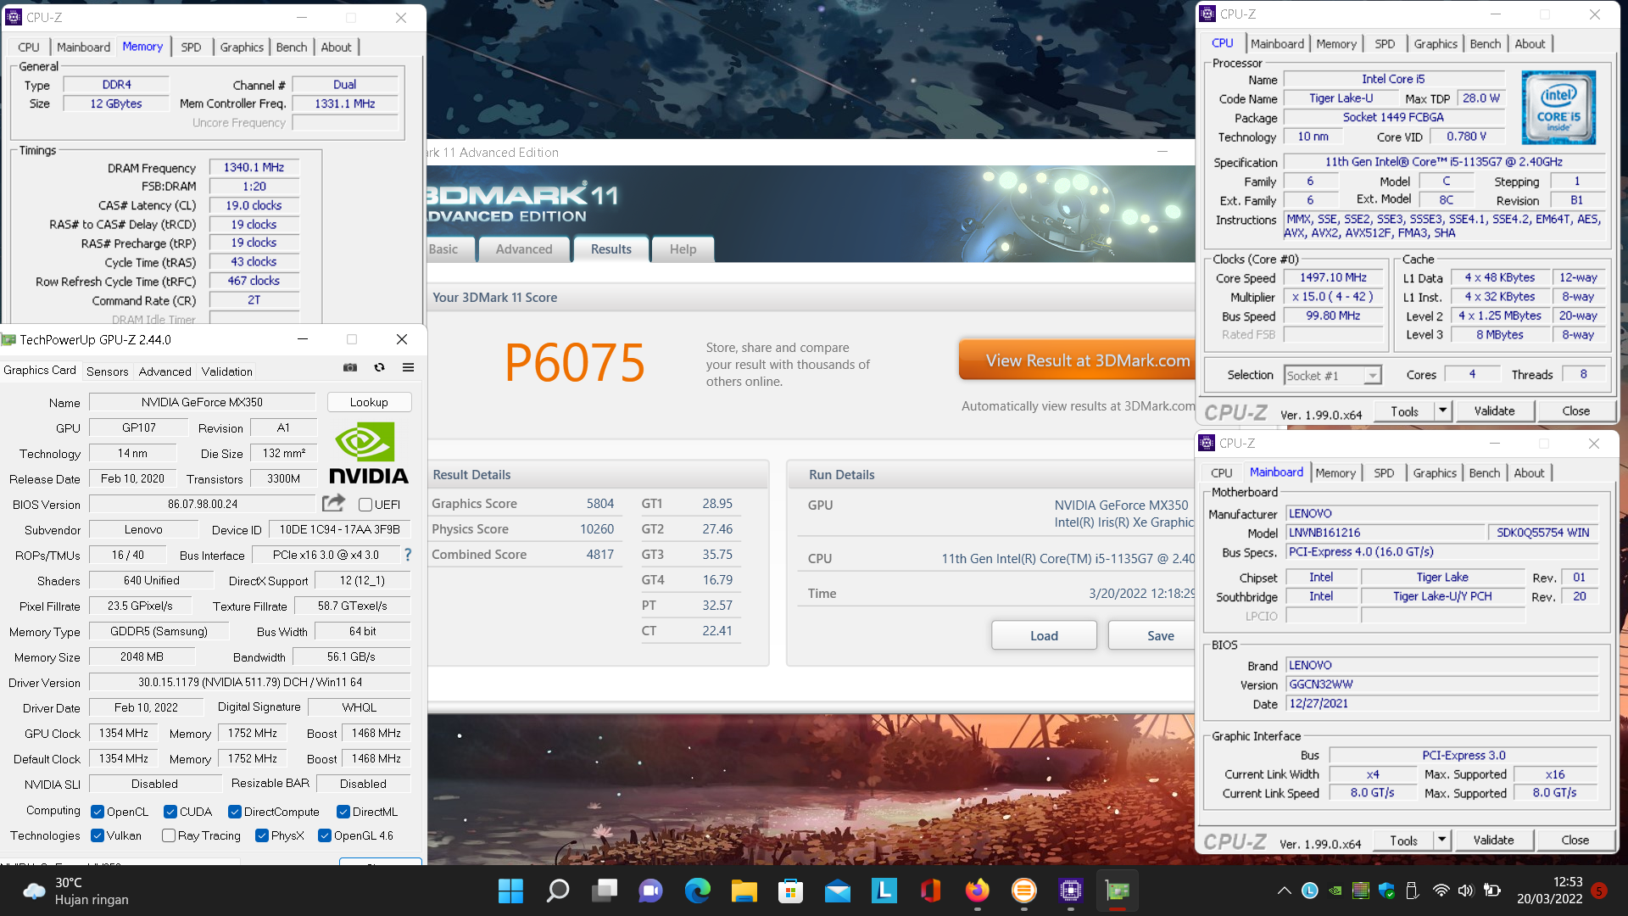Click the Graphics Score value 5804
Image resolution: width=1628 pixels, height=916 pixels.
599,504
